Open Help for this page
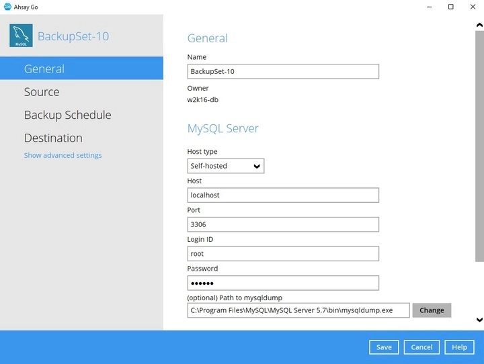 pyautogui.click(x=459, y=347)
